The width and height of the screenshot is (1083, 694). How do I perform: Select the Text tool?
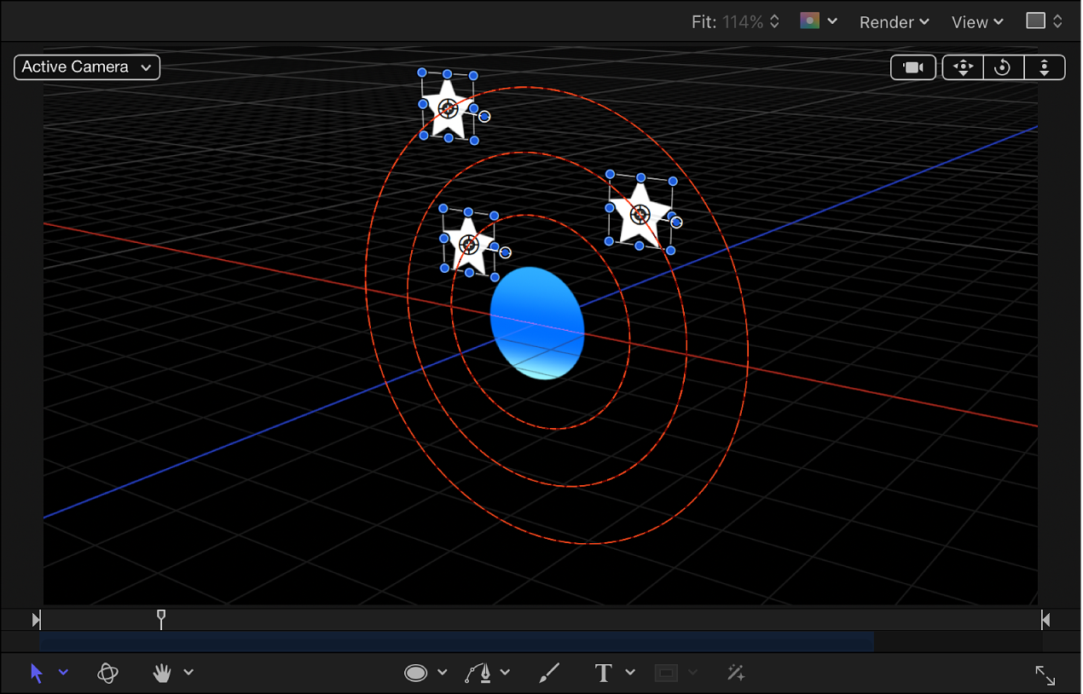click(603, 673)
